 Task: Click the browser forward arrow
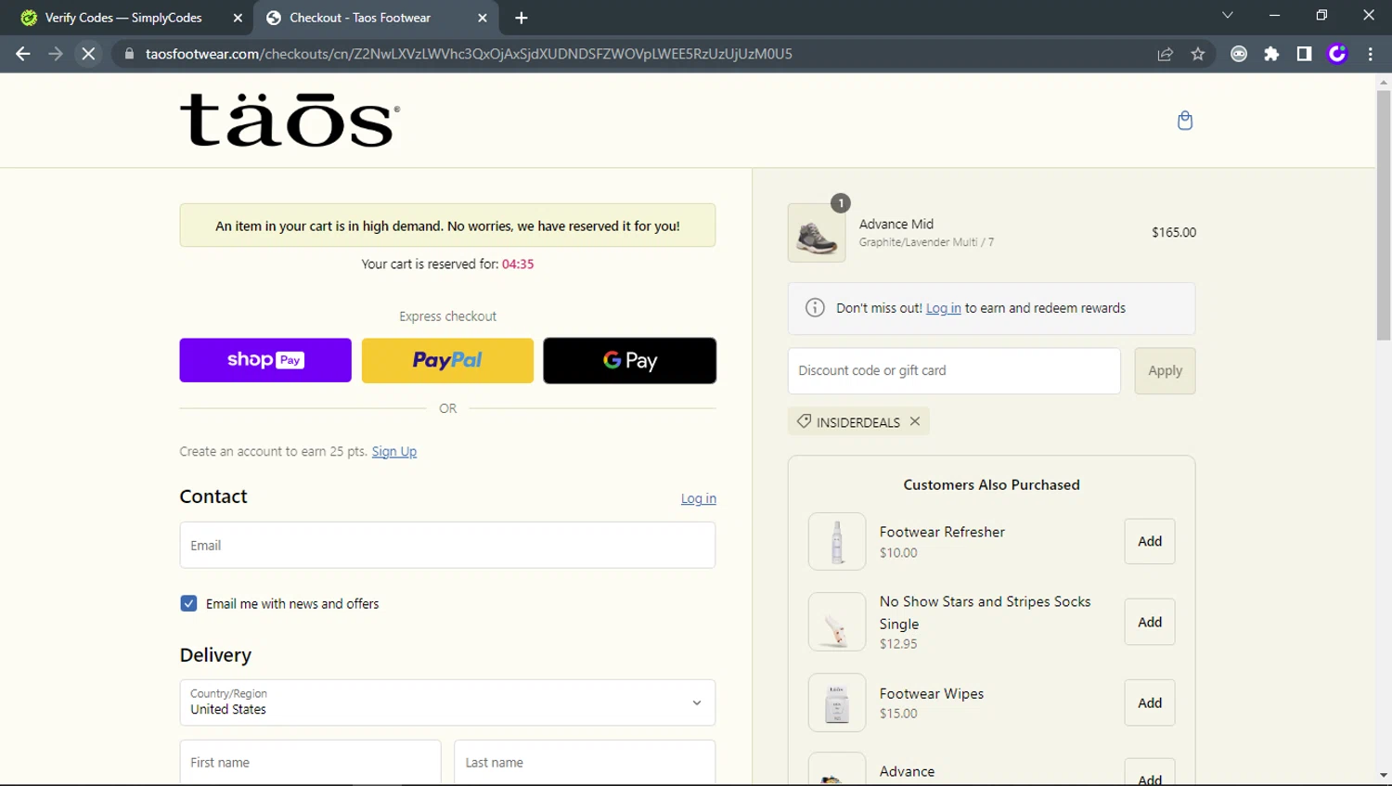click(56, 54)
